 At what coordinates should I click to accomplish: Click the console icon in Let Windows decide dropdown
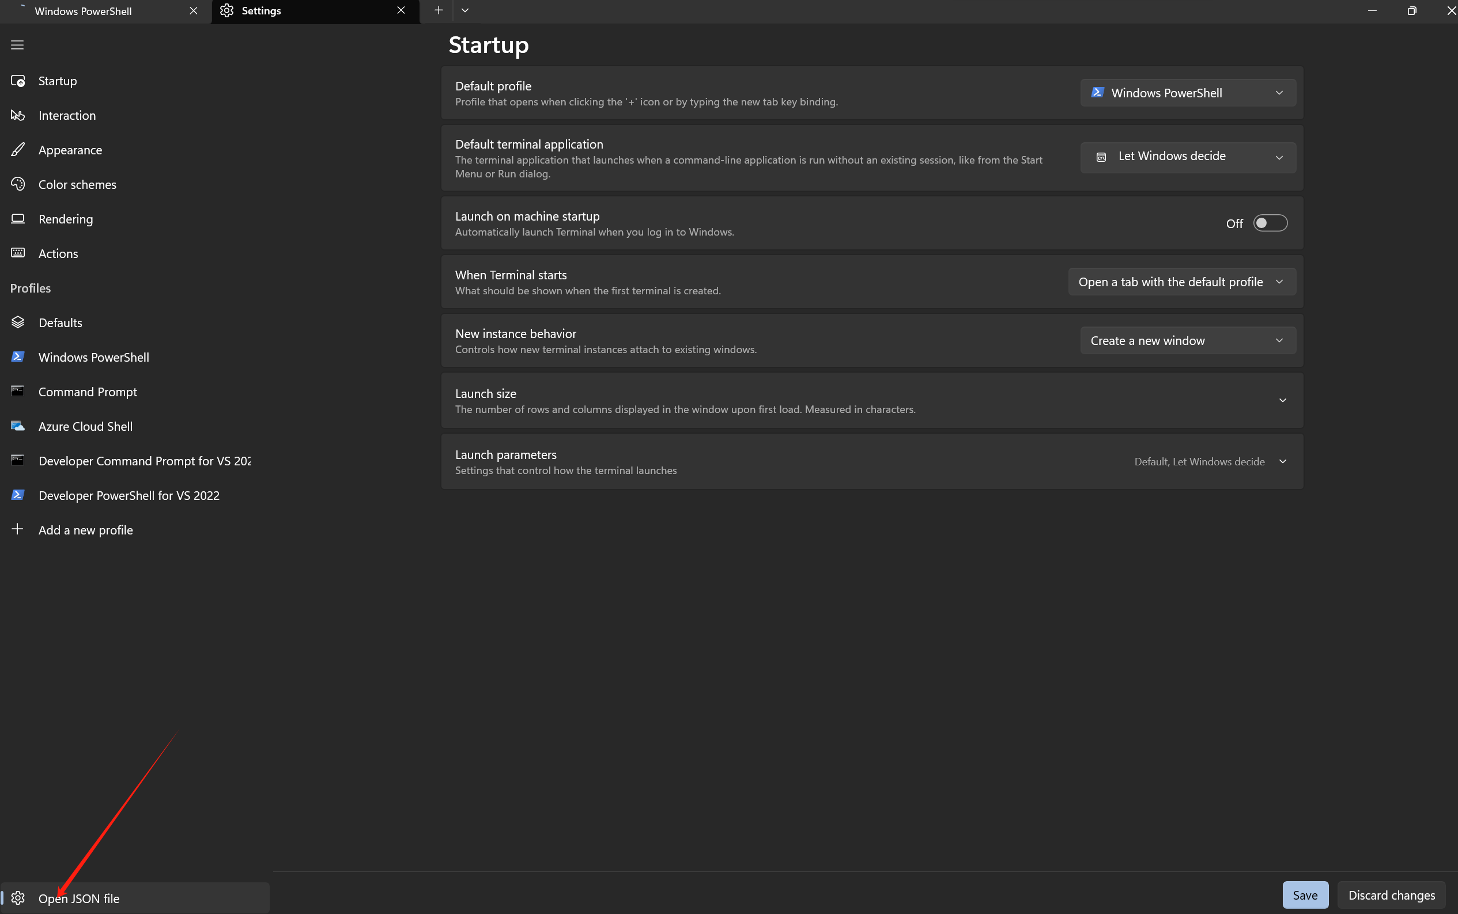1101,157
